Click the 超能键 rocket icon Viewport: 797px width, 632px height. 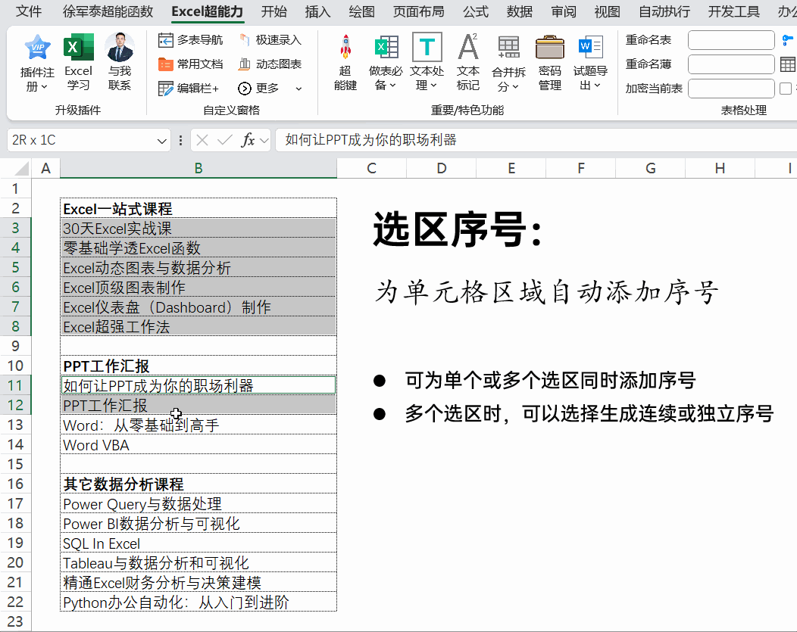tap(345, 47)
